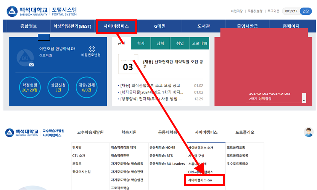317x190 pixels.
Task: Click the user avatar icon at right
Action: coord(308,132)
